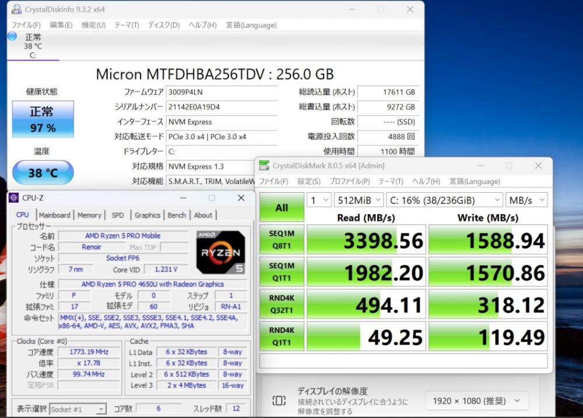The width and height of the screenshot is (583, 418).
Task: Open the C: 16% (38/236GiB) drive dropdown
Action: [x=444, y=200]
